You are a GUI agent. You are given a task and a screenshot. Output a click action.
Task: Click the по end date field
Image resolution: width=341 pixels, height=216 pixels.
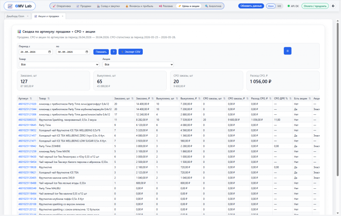[x=73, y=52]
